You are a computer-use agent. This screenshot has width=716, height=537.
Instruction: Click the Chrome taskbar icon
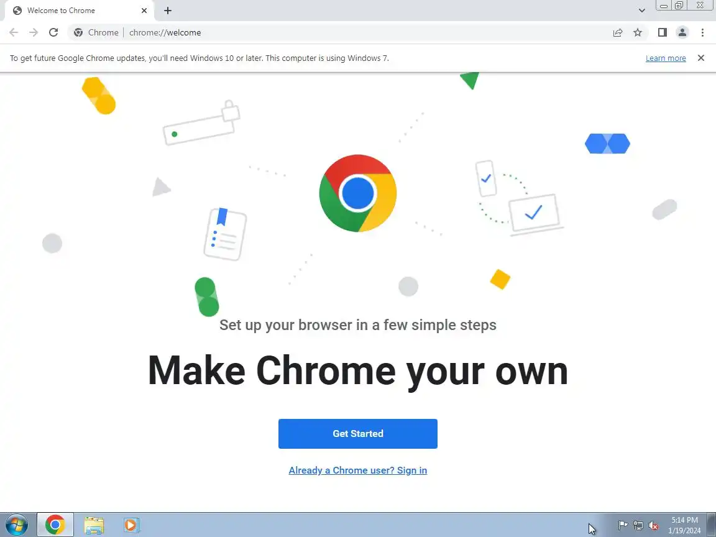point(55,525)
